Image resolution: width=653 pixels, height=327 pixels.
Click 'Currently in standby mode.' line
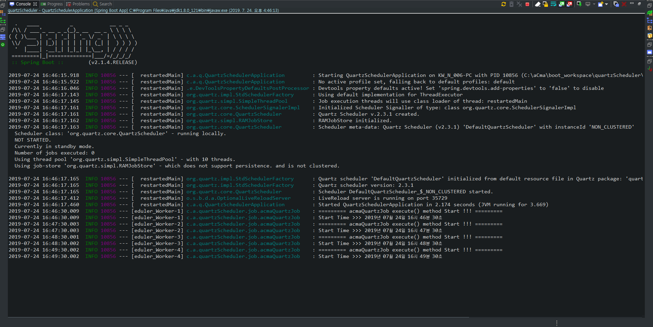click(x=54, y=146)
